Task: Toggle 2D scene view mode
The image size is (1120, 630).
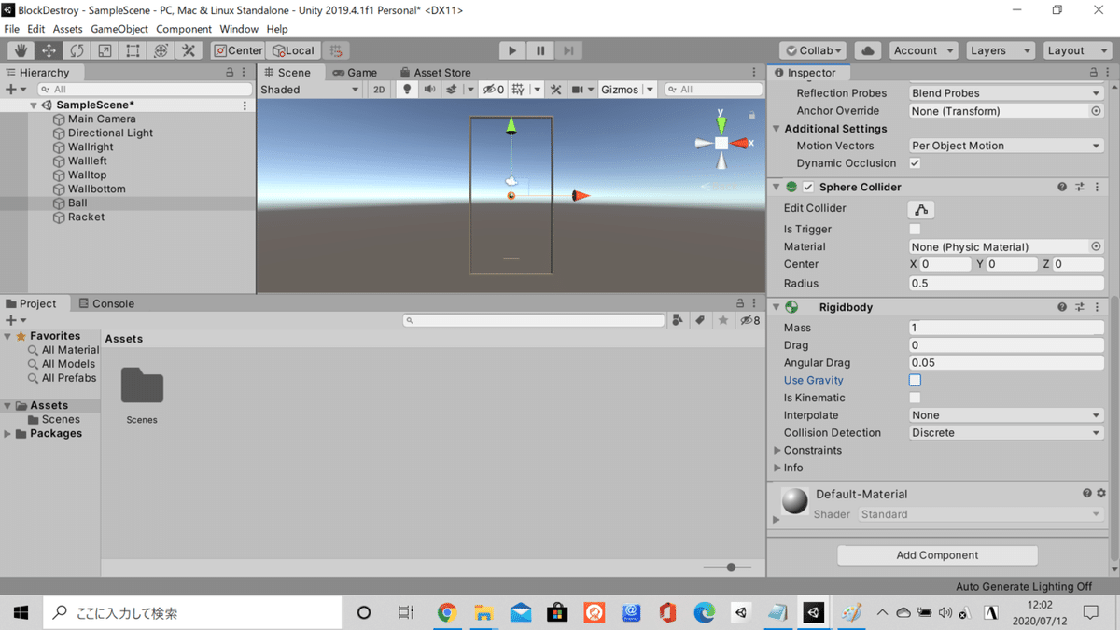Action: [379, 90]
